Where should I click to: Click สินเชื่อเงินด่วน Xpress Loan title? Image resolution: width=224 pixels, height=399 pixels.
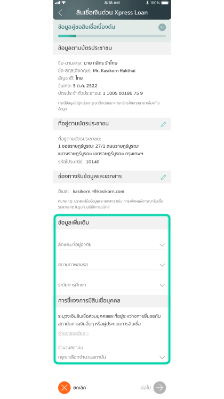[x=112, y=12]
